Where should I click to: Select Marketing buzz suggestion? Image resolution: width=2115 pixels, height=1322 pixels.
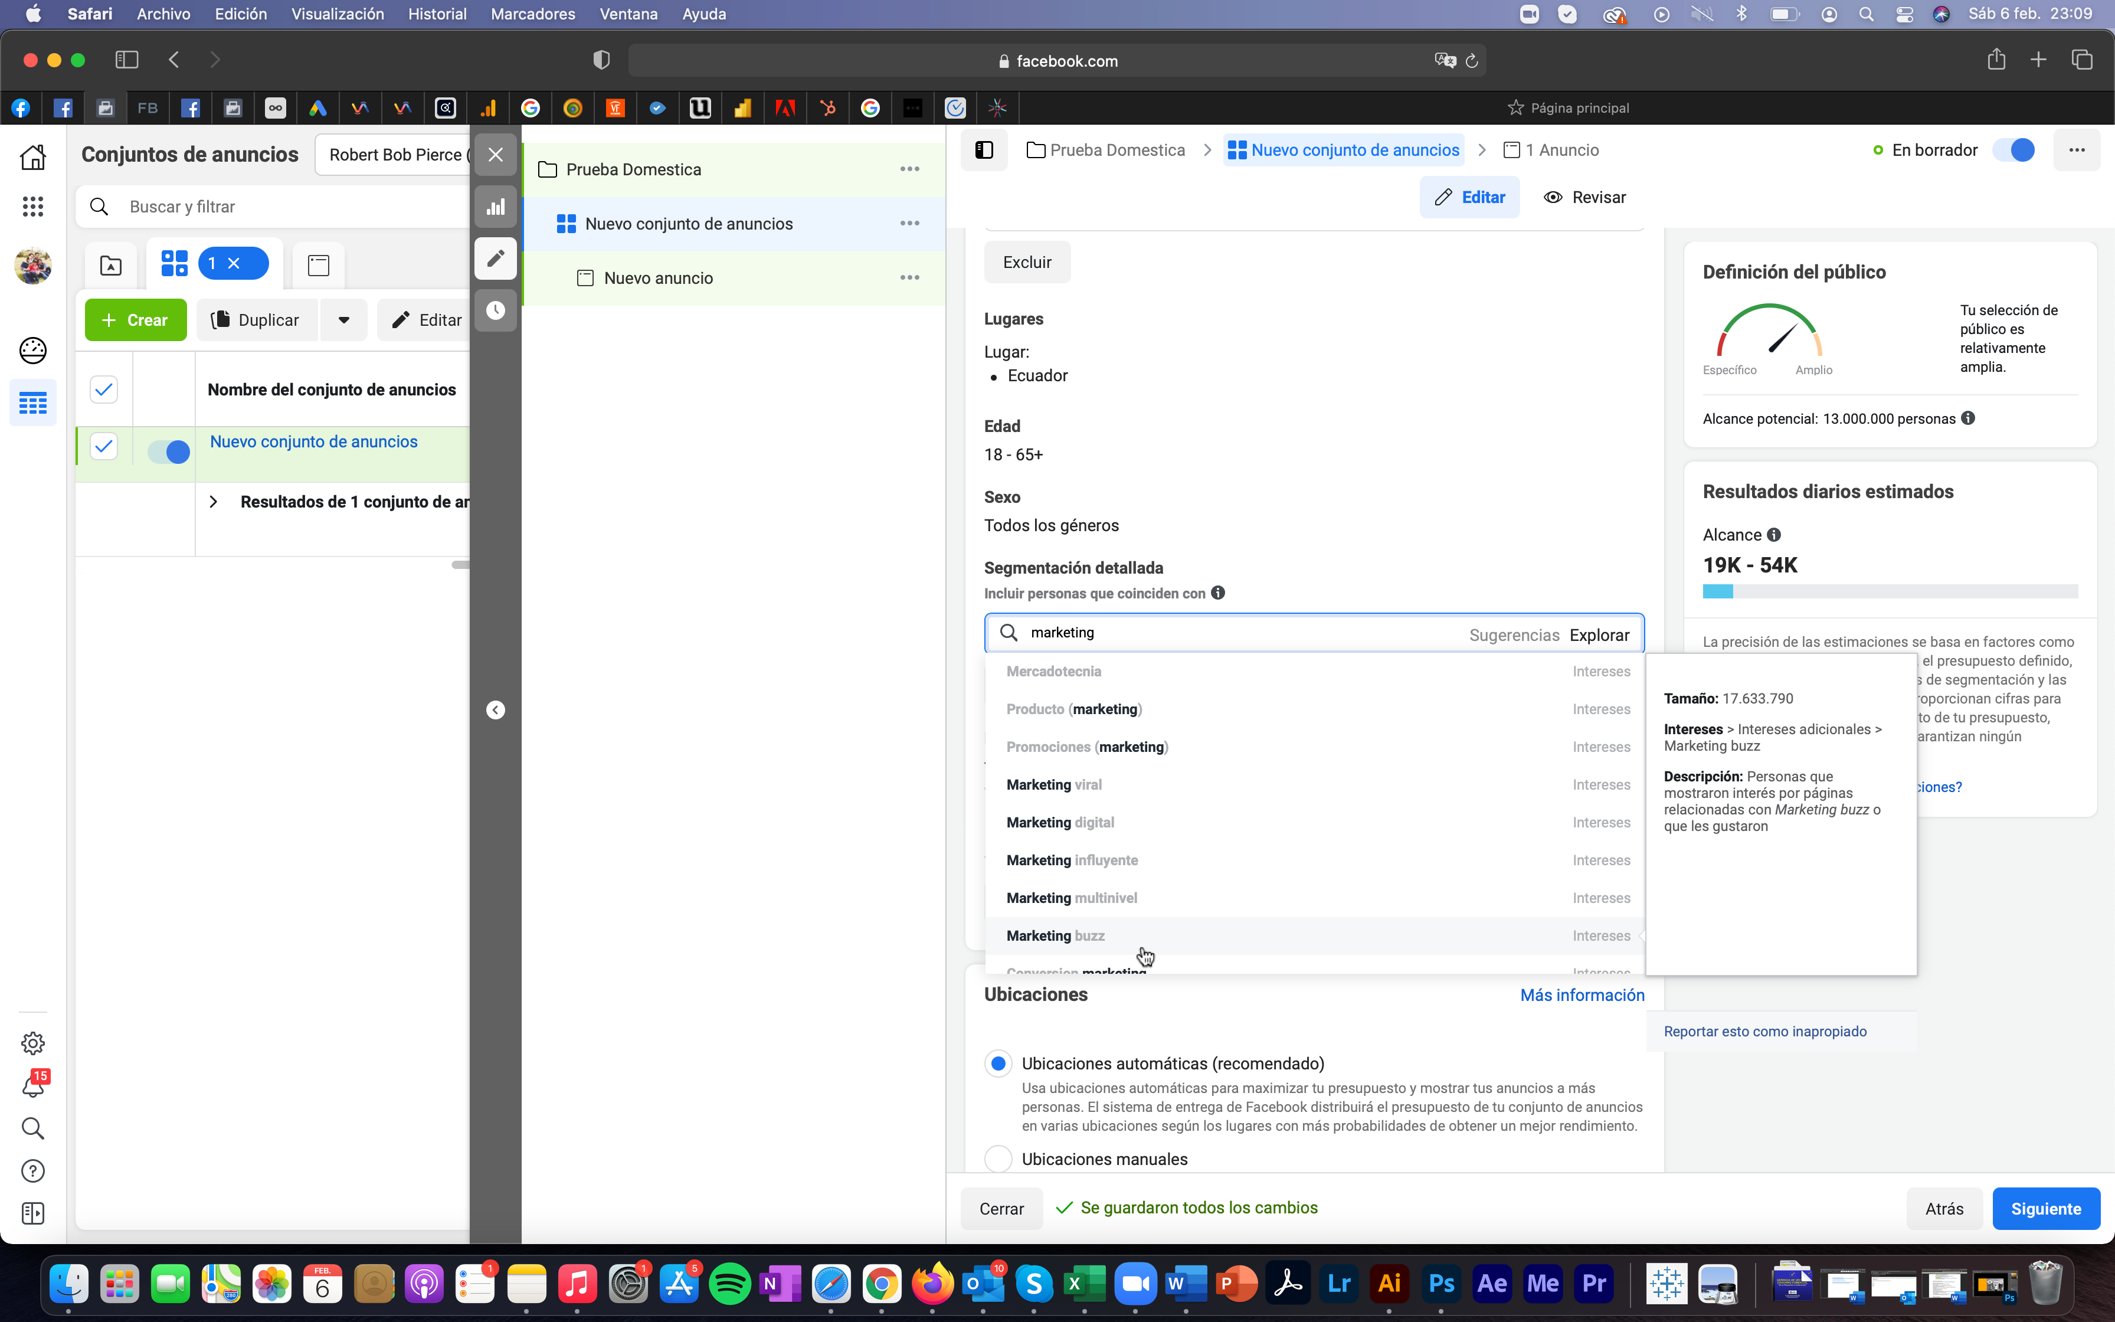pyautogui.click(x=1314, y=935)
